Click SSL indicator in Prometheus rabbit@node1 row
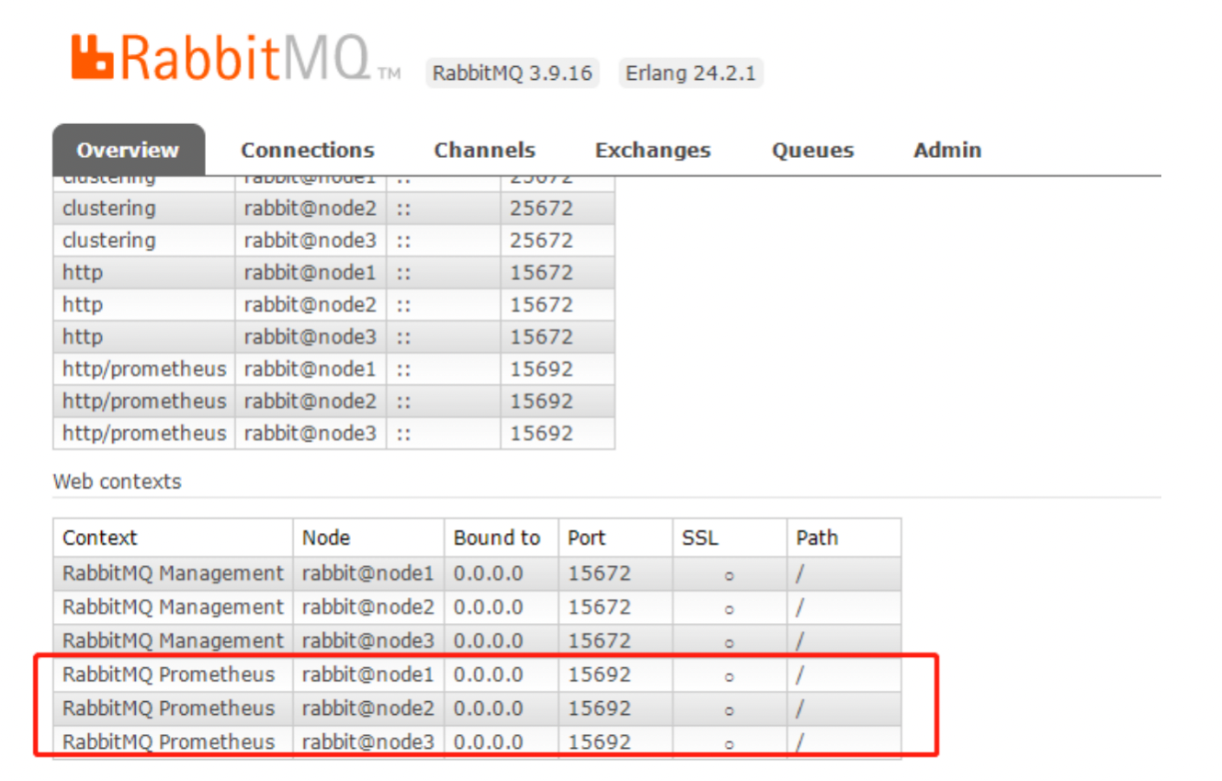This screenshot has height=781, width=1222. click(x=729, y=676)
